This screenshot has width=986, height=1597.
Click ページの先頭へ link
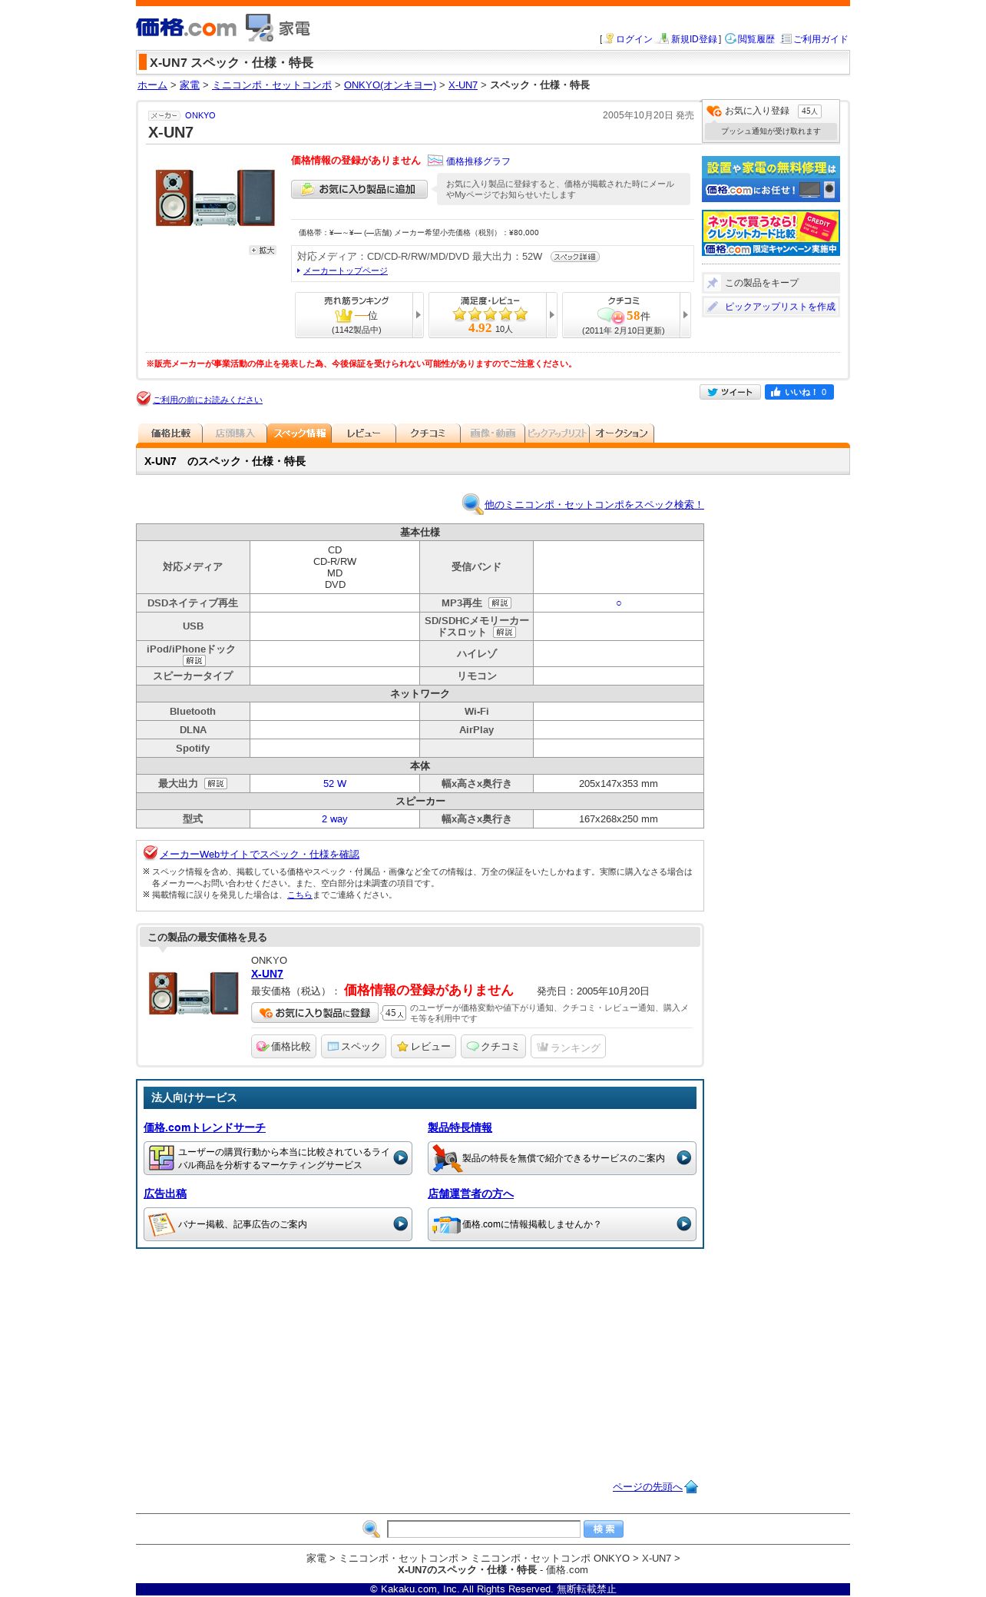[x=647, y=1487]
